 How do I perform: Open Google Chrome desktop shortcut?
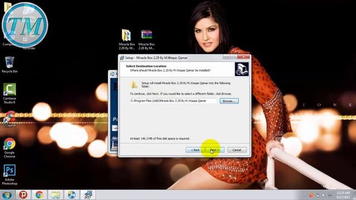click(x=9, y=148)
